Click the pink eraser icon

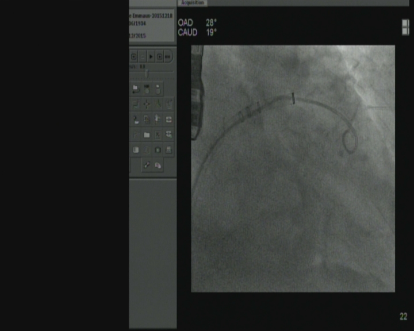[158, 165]
